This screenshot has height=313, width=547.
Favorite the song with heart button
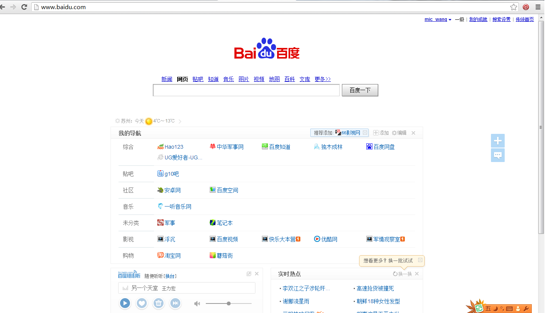142,303
